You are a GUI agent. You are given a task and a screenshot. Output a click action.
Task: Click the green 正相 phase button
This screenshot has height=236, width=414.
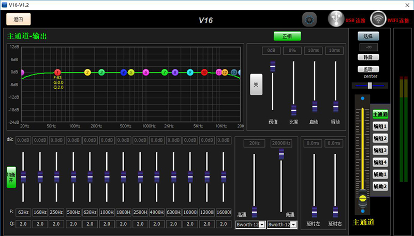pos(287,36)
